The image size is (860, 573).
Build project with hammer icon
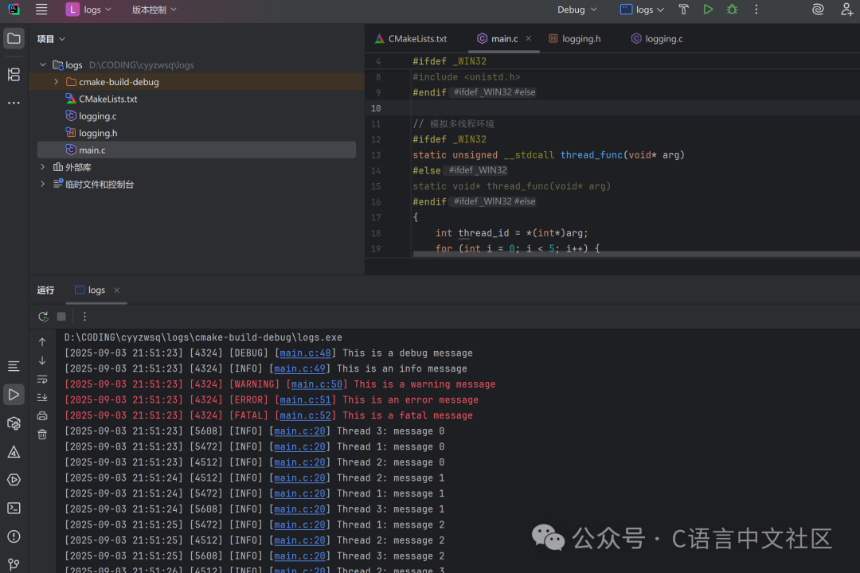683,10
